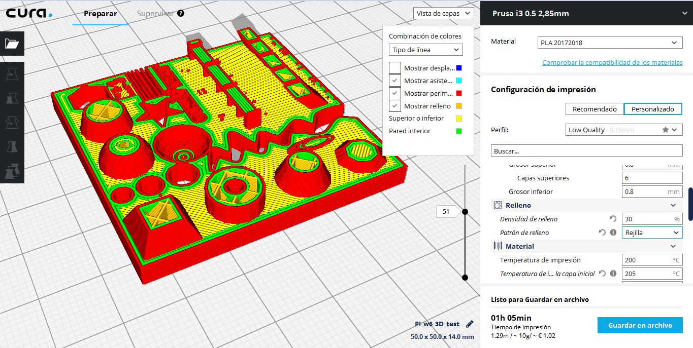Click info icon for Patrón de relleno

pos(613,233)
